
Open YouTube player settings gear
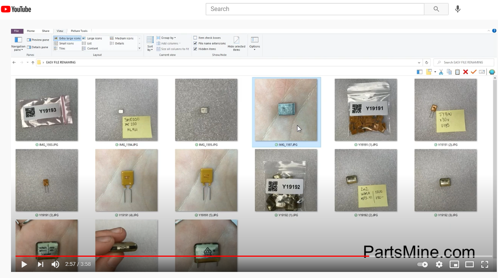pyautogui.click(x=439, y=264)
